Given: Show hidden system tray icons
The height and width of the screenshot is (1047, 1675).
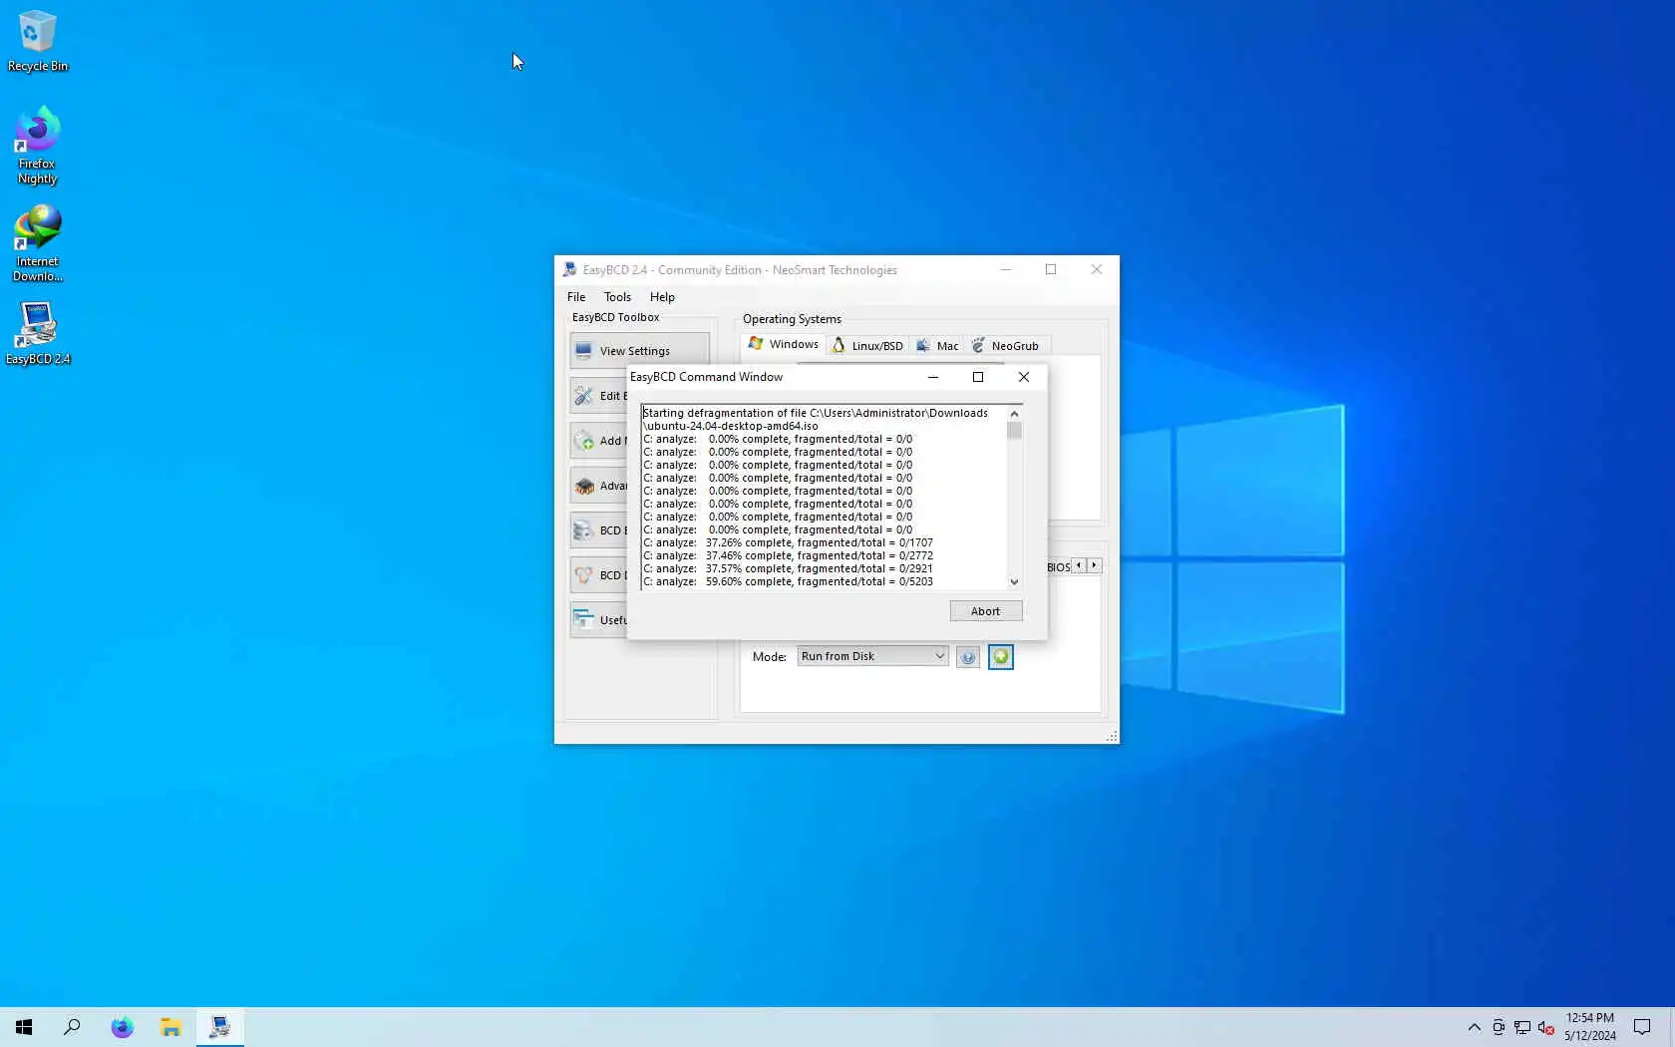Looking at the screenshot, I should 1475,1027.
